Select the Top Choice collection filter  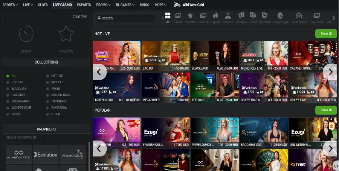[56, 101]
